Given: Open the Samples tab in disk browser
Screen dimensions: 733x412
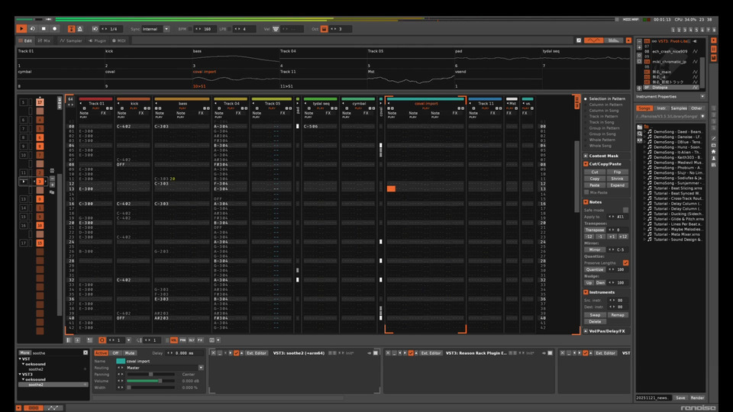Looking at the screenshot, I should pyautogui.click(x=679, y=108).
